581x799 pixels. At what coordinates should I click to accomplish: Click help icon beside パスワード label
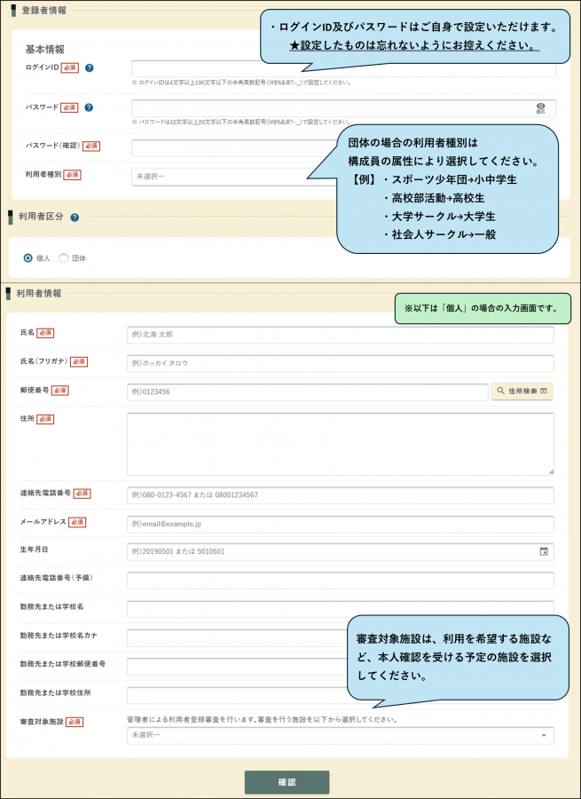click(x=89, y=107)
